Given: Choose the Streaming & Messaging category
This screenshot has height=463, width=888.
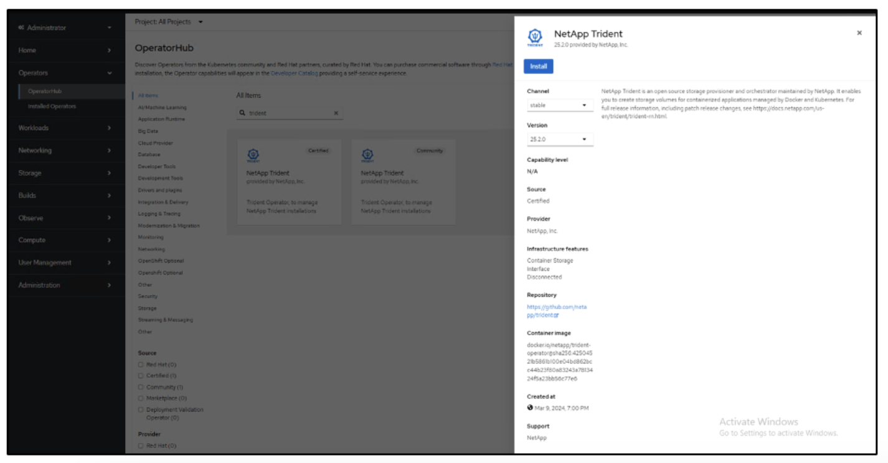Looking at the screenshot, I should pos(166,320).
